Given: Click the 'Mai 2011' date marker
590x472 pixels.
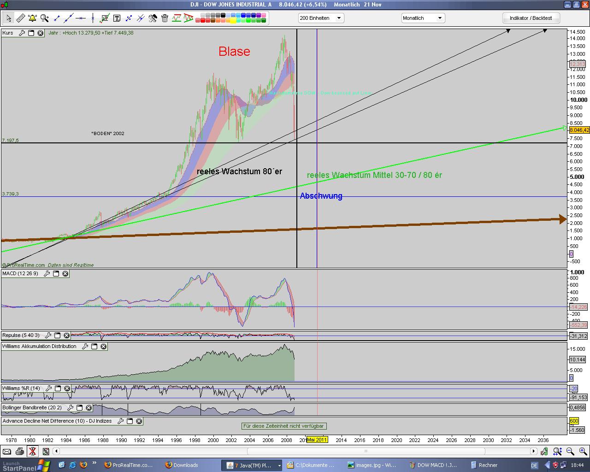Looking at the screenshot, I should [x=317, y=440].
